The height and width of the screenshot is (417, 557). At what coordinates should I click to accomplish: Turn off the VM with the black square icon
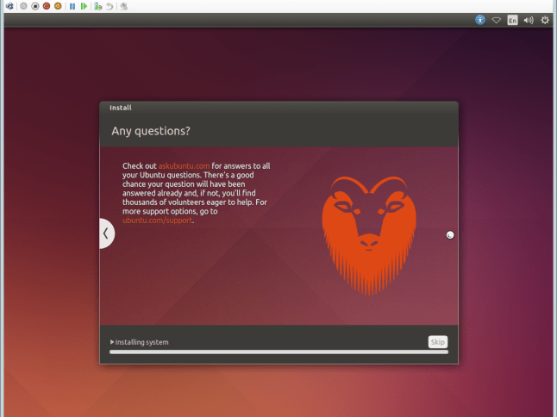click(x=34, y=6)
